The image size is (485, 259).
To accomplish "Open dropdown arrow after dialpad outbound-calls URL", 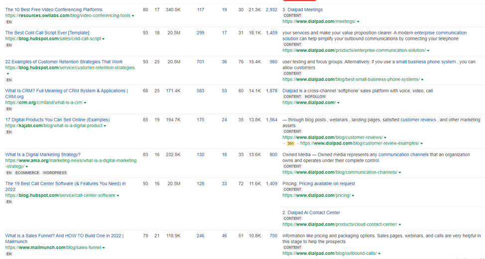I will pyautogui.click(x=379, y=254).
